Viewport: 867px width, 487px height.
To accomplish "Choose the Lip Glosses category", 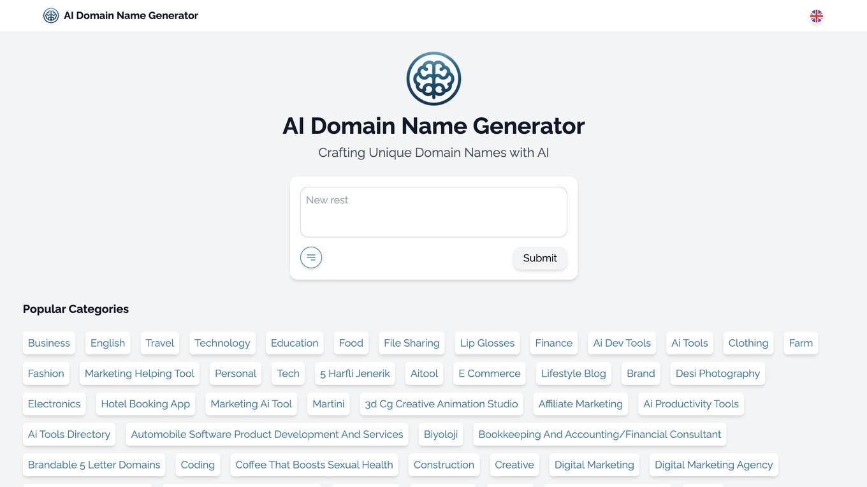I will (488, 343).
